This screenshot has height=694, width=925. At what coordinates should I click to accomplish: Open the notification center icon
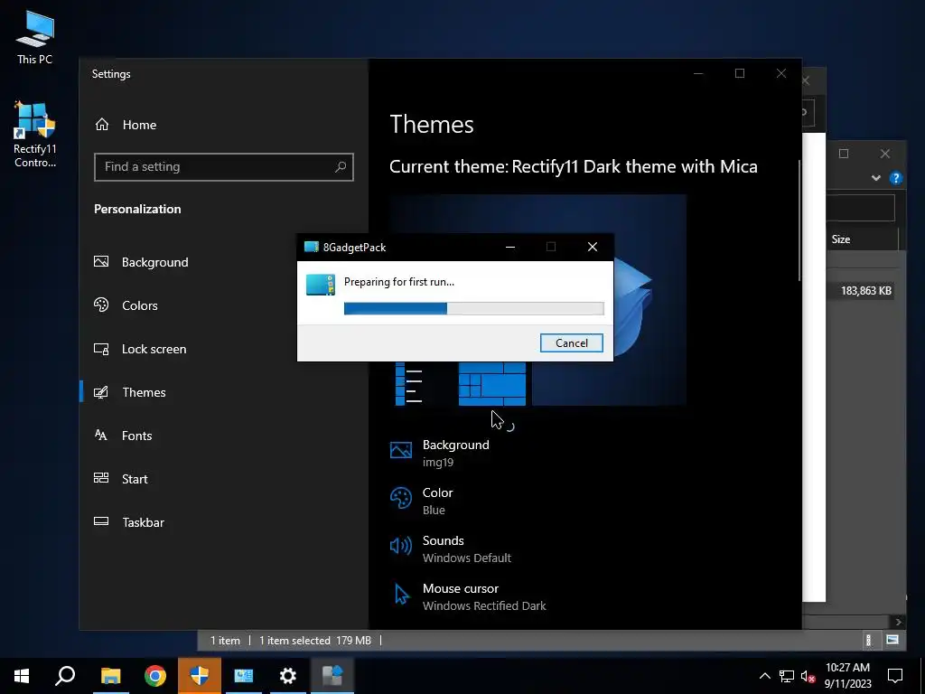[895, 676]
